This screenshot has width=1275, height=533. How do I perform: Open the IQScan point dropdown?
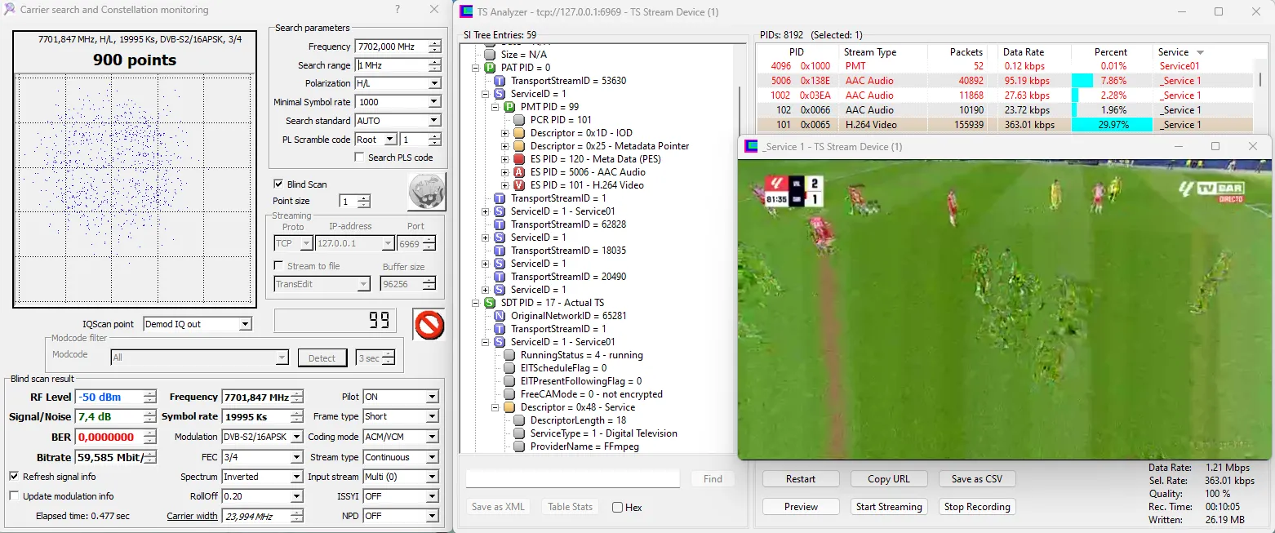pos(245,324)
